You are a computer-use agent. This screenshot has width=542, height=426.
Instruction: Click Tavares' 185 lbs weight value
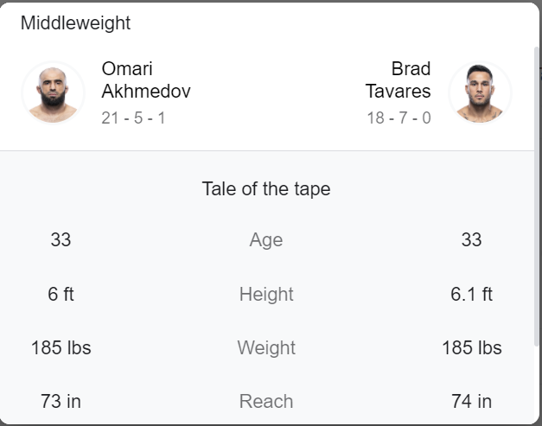pyautogui.click(x=472, y=347)
